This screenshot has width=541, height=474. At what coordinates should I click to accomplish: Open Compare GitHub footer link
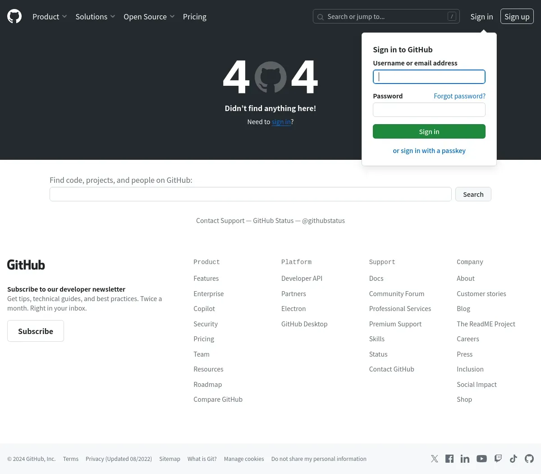tap(218, 400)
